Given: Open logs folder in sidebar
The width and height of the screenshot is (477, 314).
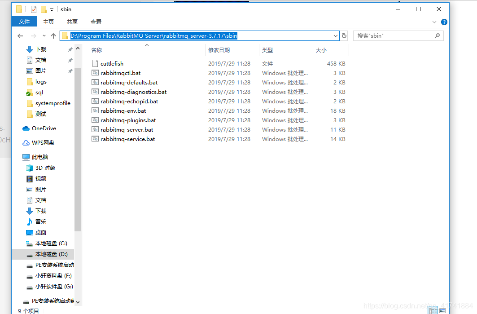Looking at the screenshot, I should coord(41,82).
